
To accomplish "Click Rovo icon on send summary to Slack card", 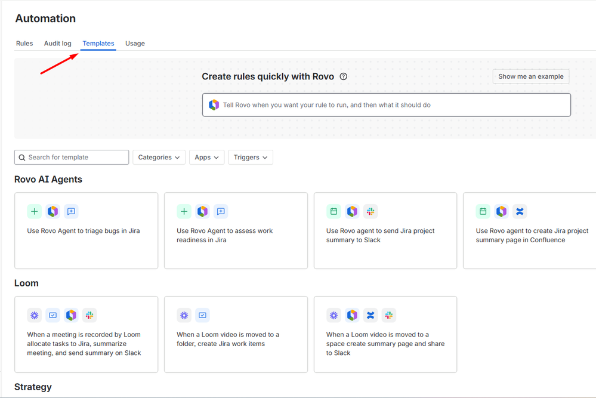I will (x=353, y=211).
